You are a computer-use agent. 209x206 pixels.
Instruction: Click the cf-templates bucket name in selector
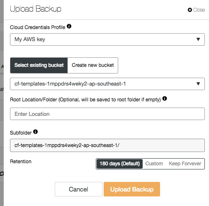[x=70, y=84]
